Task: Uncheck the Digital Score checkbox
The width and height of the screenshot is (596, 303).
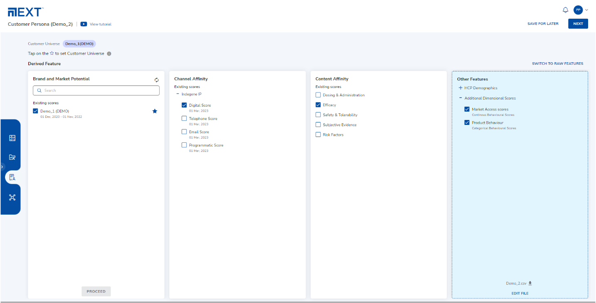Action: [184, 105]
